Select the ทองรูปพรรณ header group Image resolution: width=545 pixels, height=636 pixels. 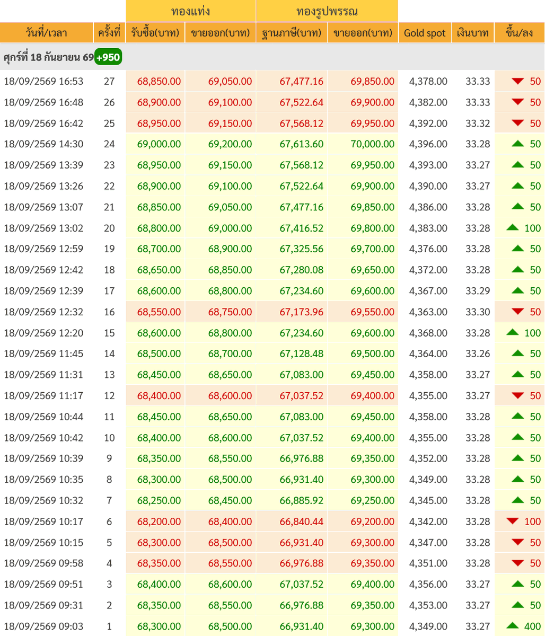(327, 11)
